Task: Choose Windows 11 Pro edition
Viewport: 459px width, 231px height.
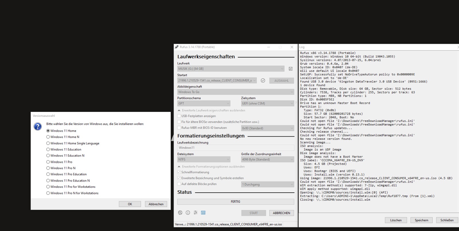Action: [59, 162]
